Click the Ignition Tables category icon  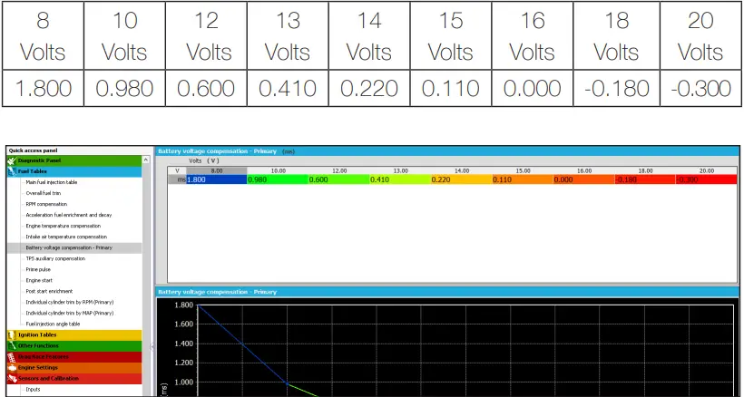[12, 335]
